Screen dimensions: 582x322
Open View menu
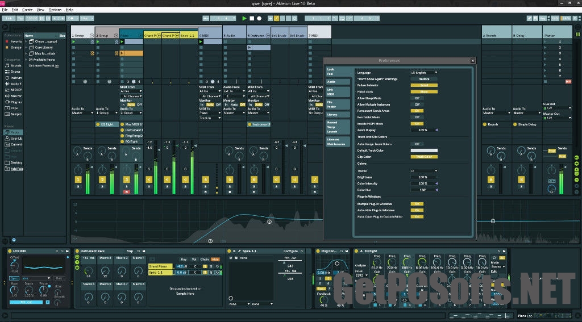40,10
